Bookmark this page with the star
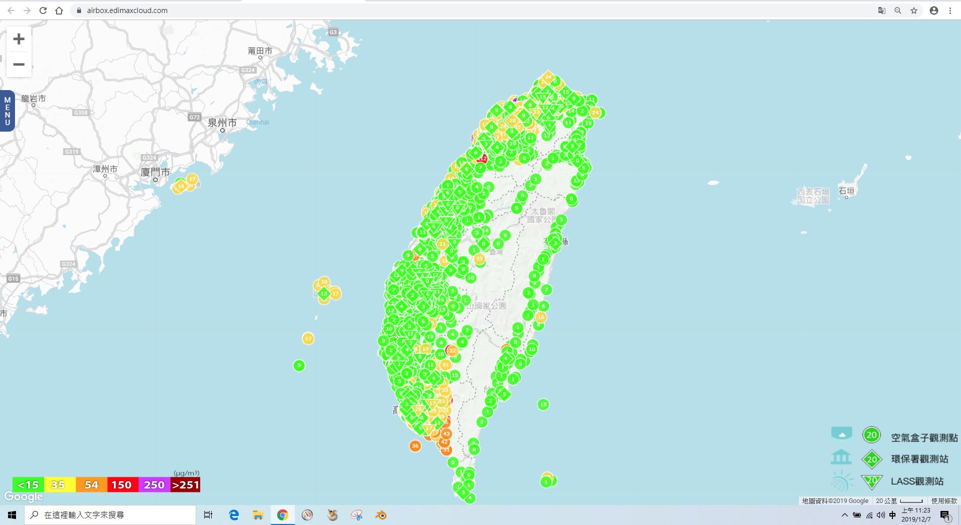Image resolution: width=961 pixels, height=525 pixels. coord(914,11)
